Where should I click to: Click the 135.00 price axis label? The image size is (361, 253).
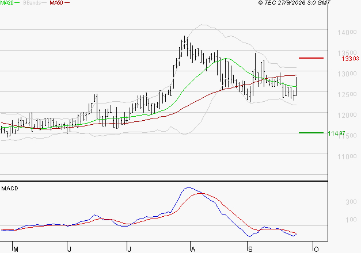[x=347, y=53]
